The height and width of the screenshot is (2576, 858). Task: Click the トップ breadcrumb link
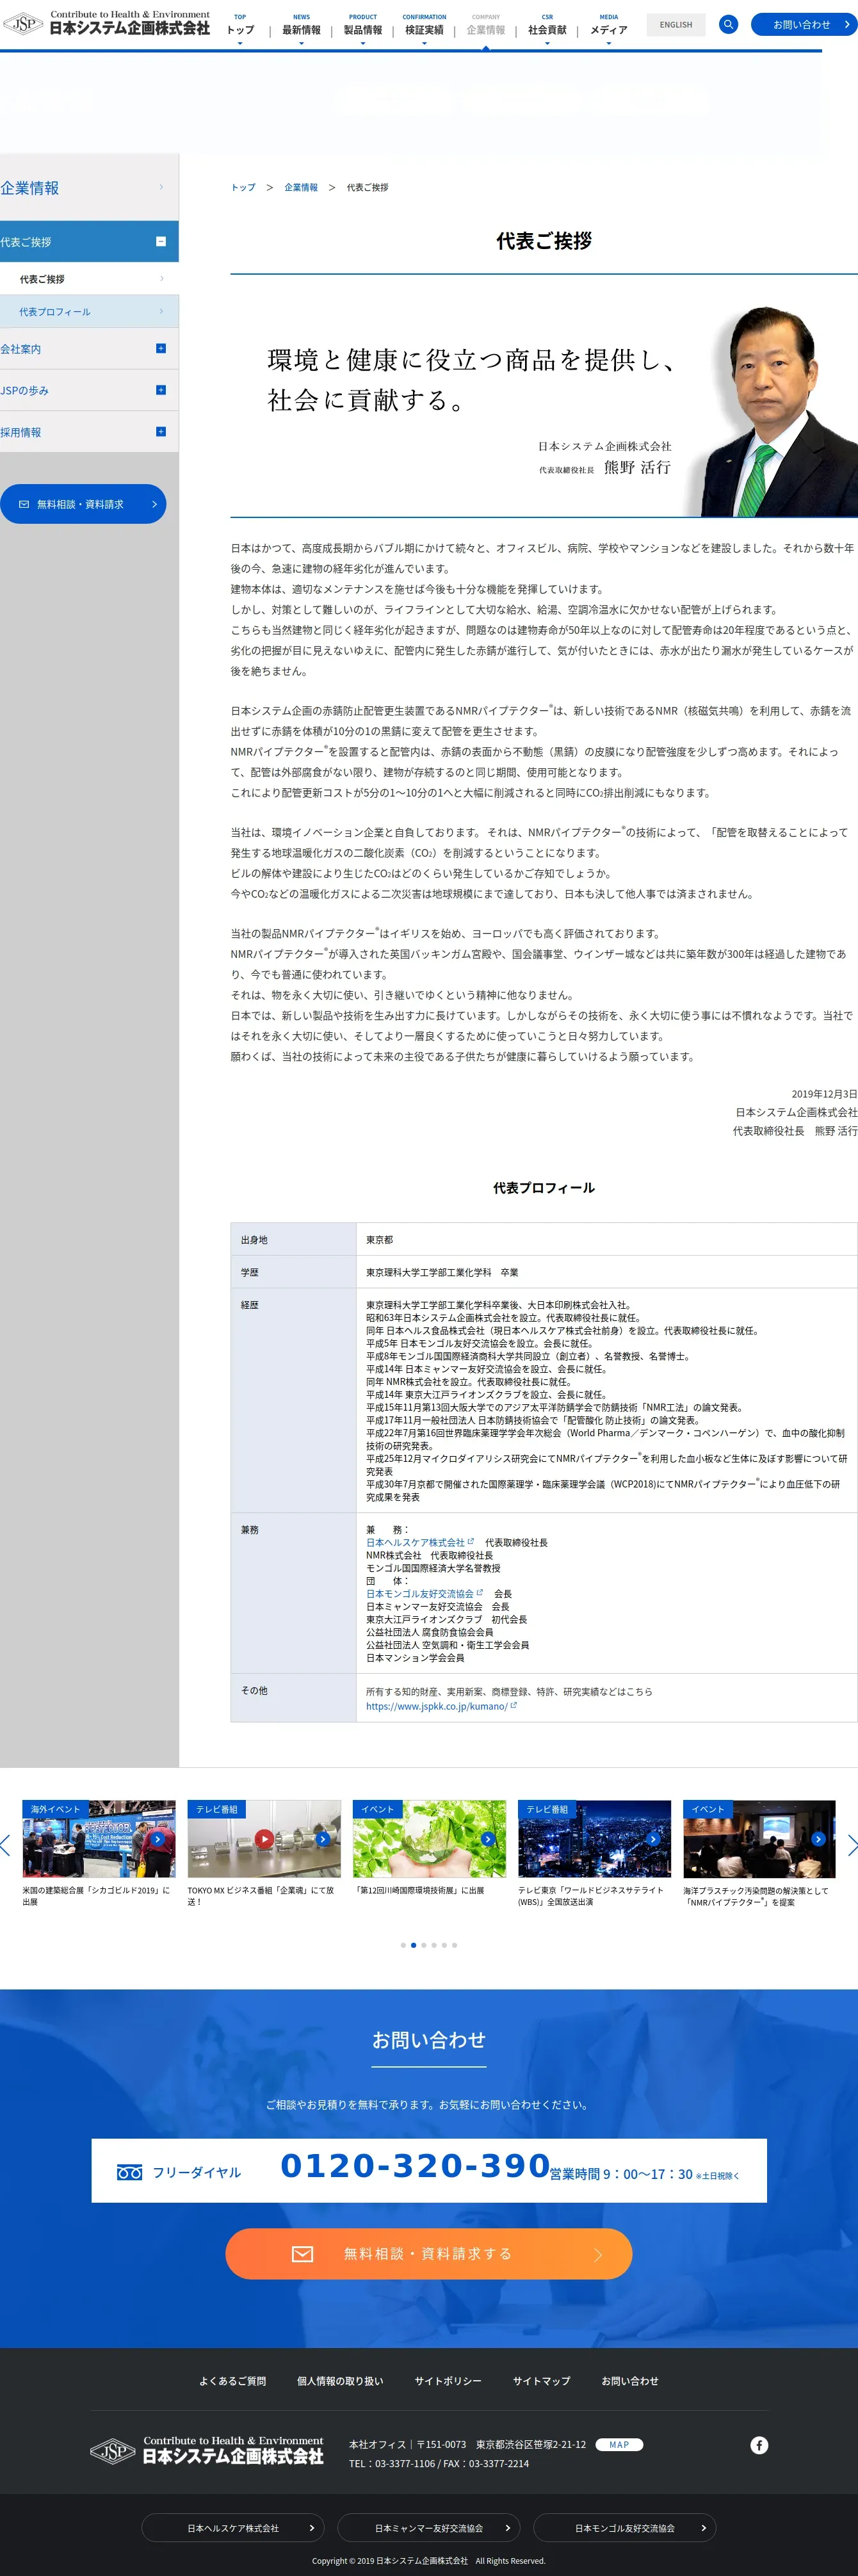coord(243,187)
